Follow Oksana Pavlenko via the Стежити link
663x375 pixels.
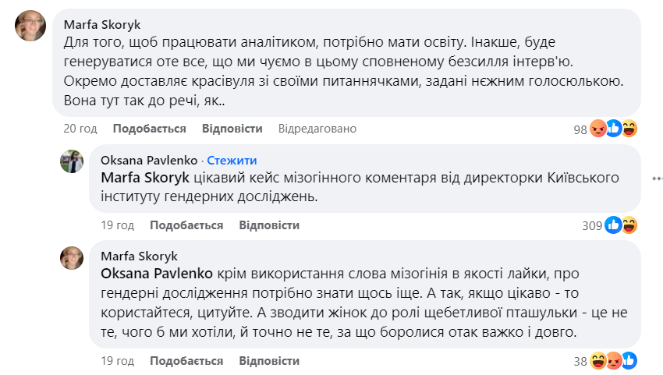point(232,161)
